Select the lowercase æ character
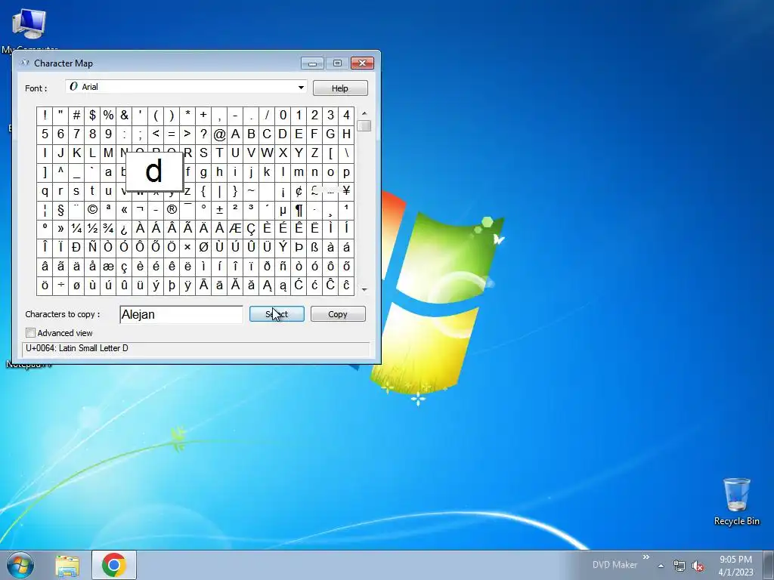 (x=108, y=267)
